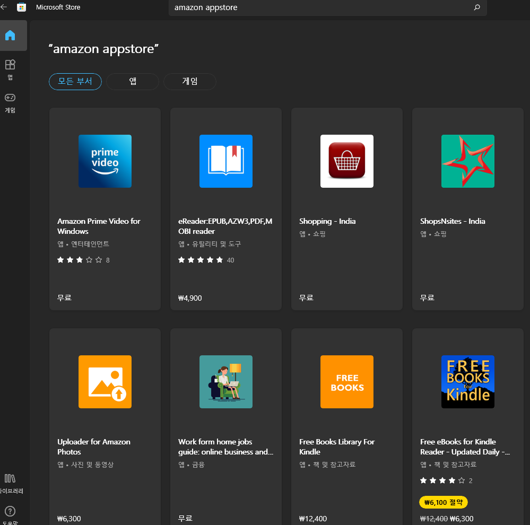This screenshot has width=530, height=525.
Task: Open Free eBooks for Kindle Reader title
Action: (x=465, y=447)
